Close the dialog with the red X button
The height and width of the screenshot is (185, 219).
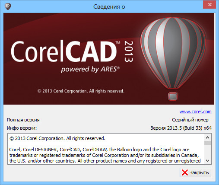click(x=209, y=5)
